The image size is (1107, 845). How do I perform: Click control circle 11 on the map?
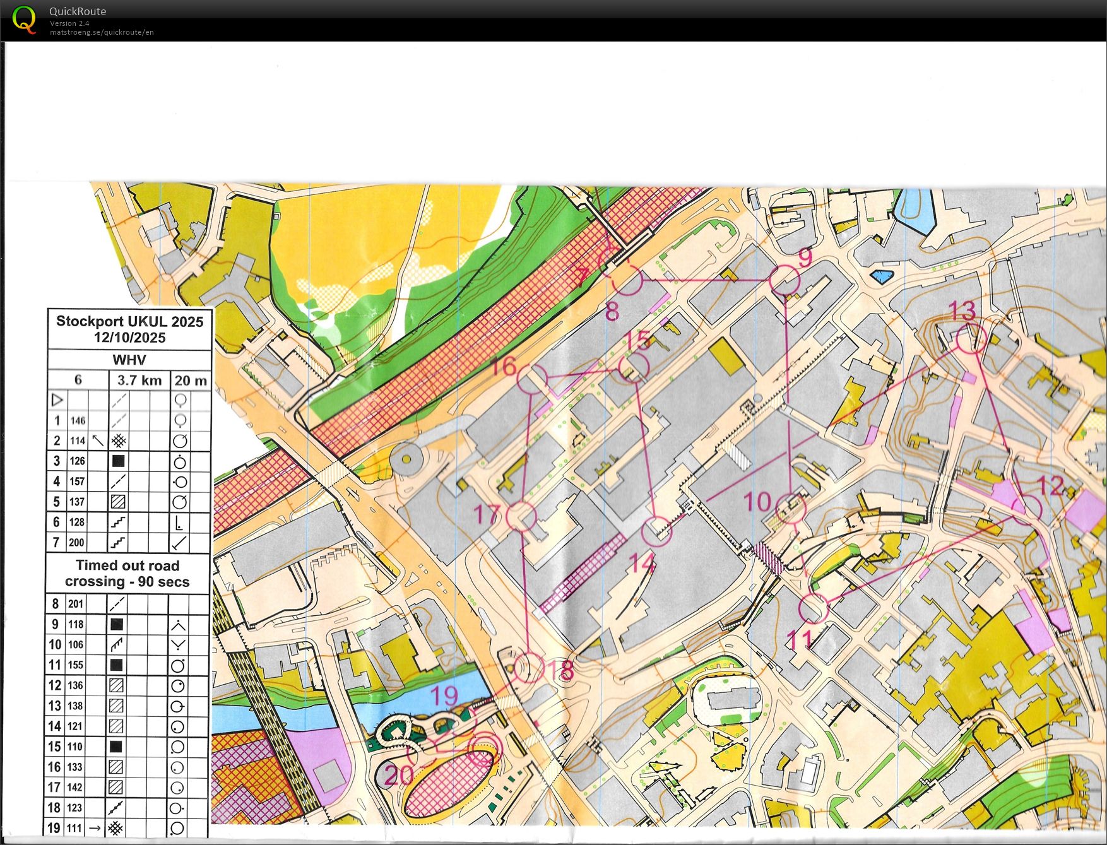(814, 608)
